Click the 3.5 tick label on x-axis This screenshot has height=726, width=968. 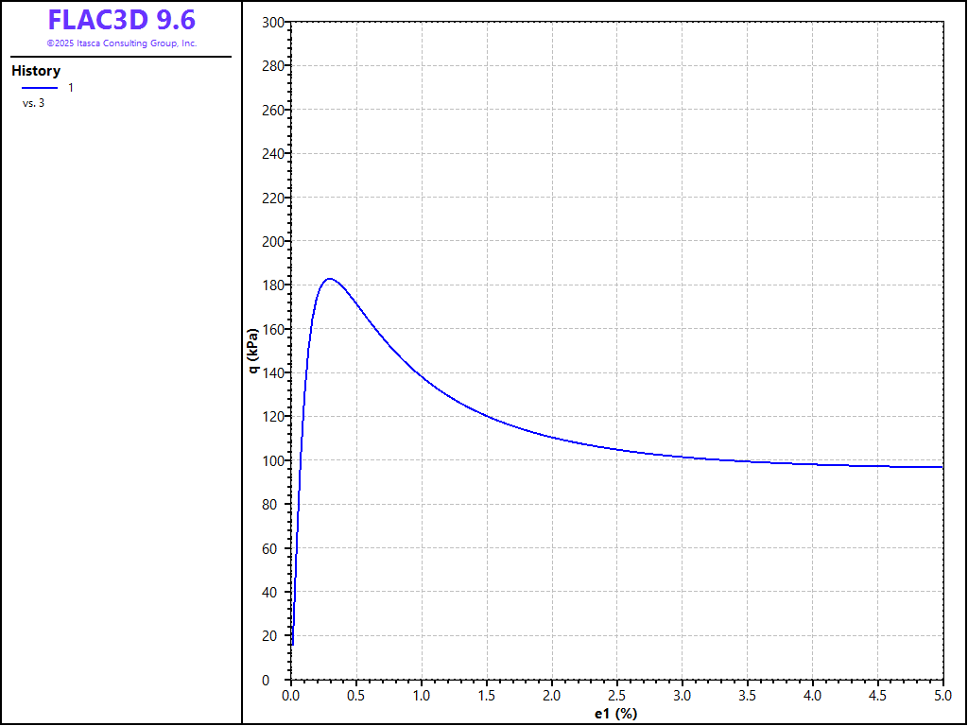tap(748, 697)
